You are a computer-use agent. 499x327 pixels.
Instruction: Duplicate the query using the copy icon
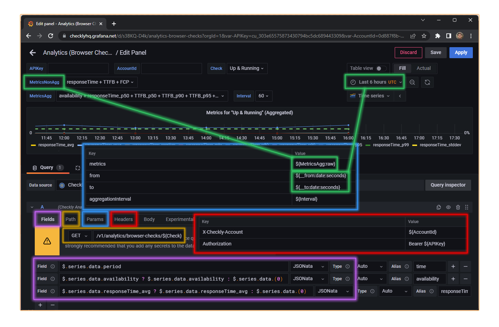(439, 207)
